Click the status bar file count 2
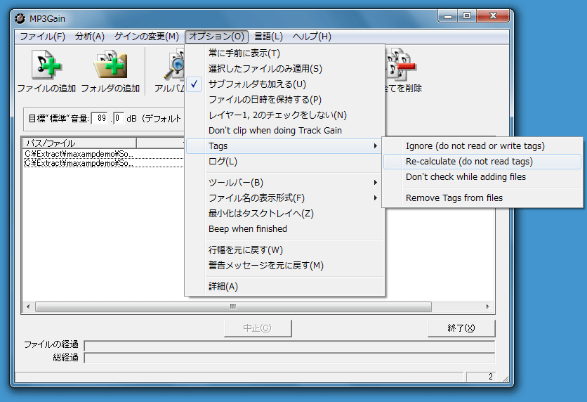This screenshot has height=402, width=587. pos(481,377)
